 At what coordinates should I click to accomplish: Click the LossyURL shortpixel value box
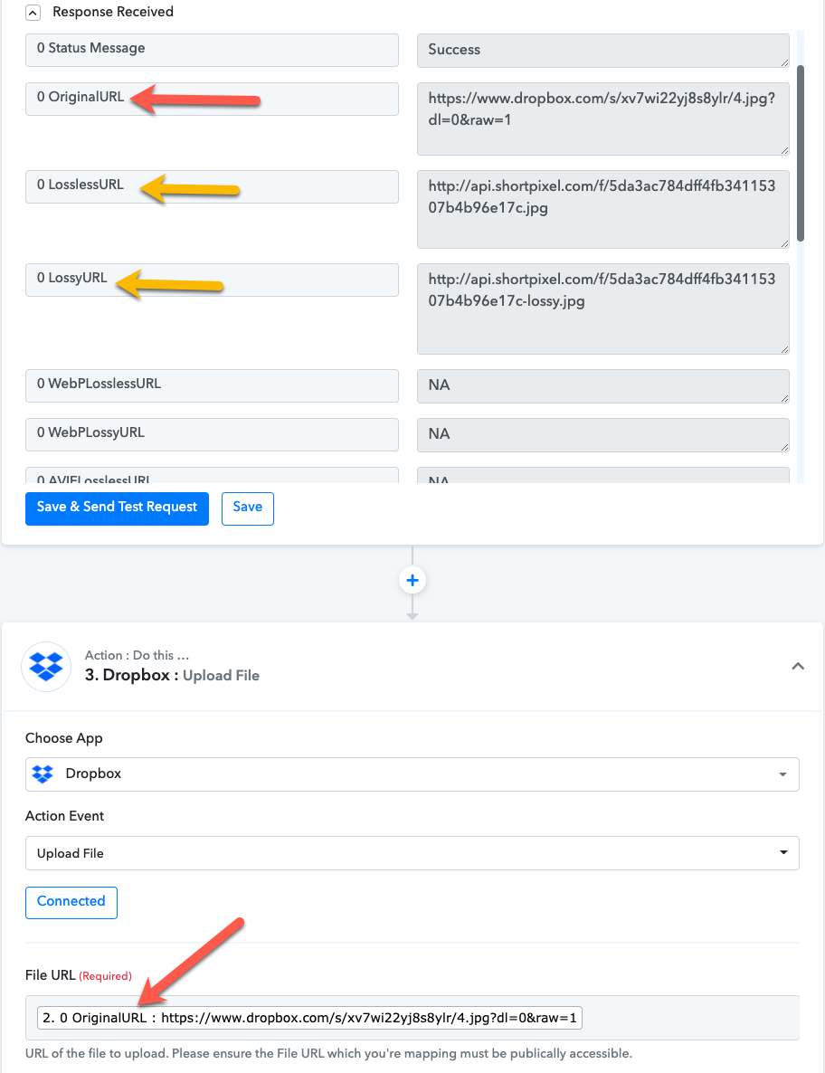tap(602, 309)
